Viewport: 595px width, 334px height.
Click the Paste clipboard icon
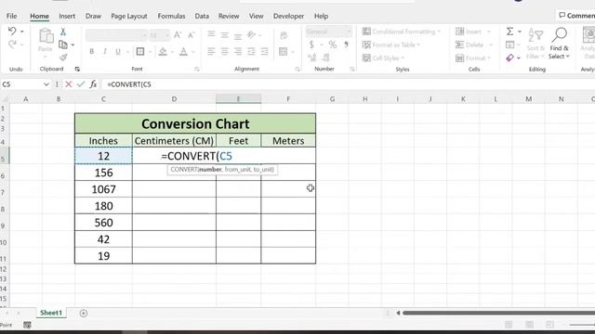tap(46, 35)
